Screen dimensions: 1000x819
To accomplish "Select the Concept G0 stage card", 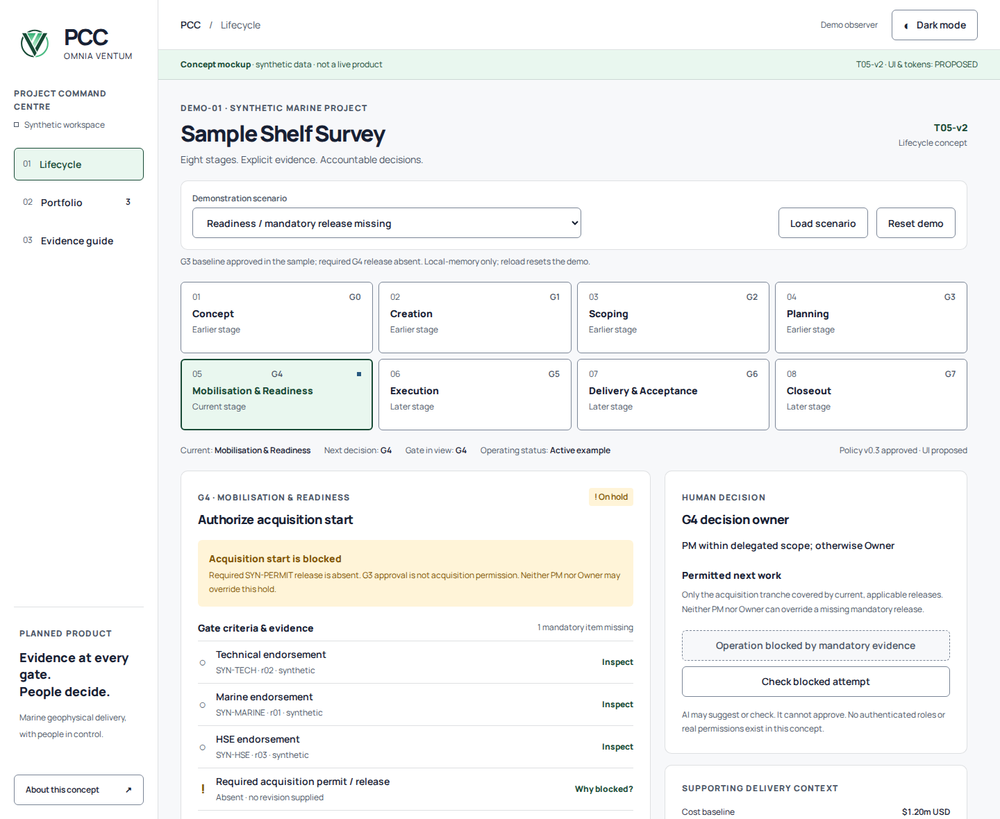I will [276, 317].
